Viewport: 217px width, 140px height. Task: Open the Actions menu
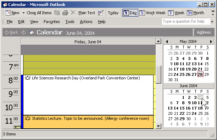click(86, 22)
